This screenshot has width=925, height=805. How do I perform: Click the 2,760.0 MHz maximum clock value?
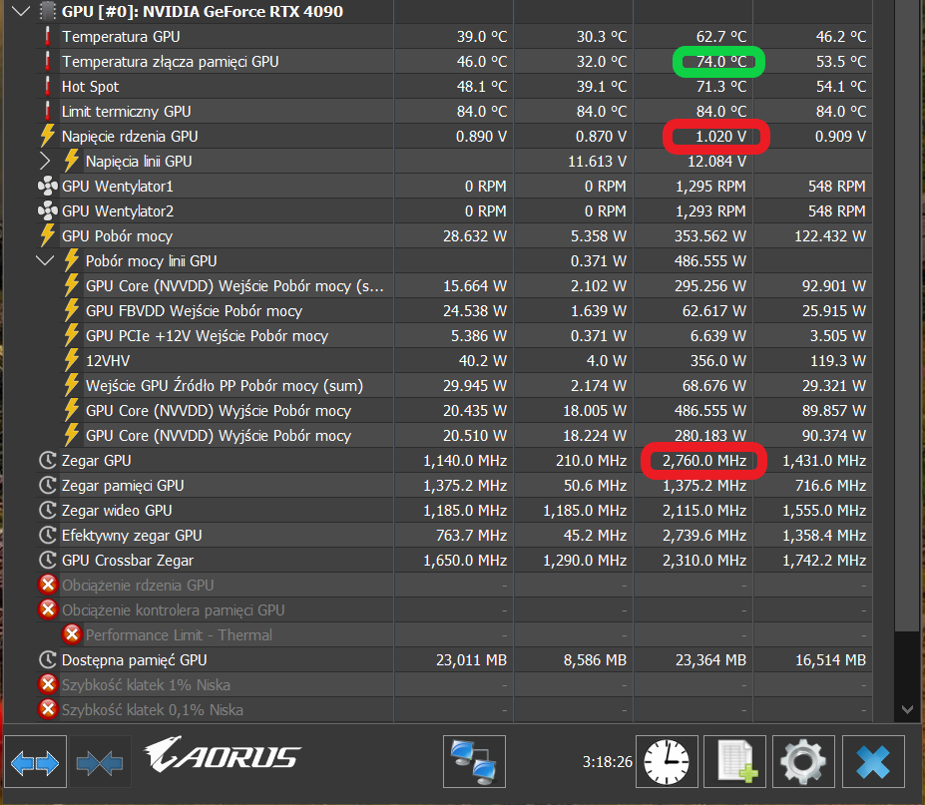(704, 461)
